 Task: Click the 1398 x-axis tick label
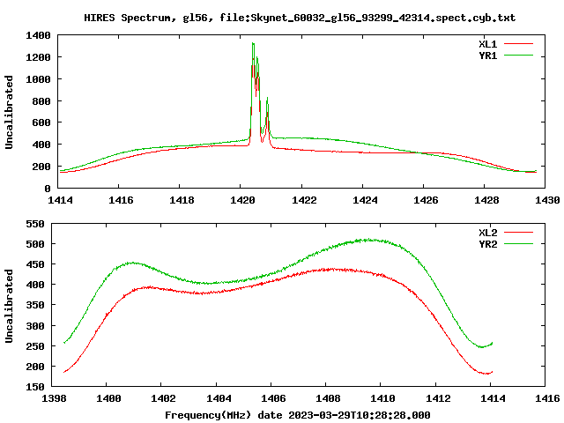coord(54,398)
